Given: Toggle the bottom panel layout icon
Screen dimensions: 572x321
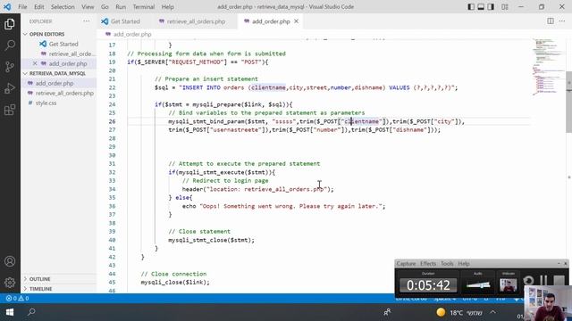Looking at the screenshot, I should pyautogui.click(x=481, y=6).
